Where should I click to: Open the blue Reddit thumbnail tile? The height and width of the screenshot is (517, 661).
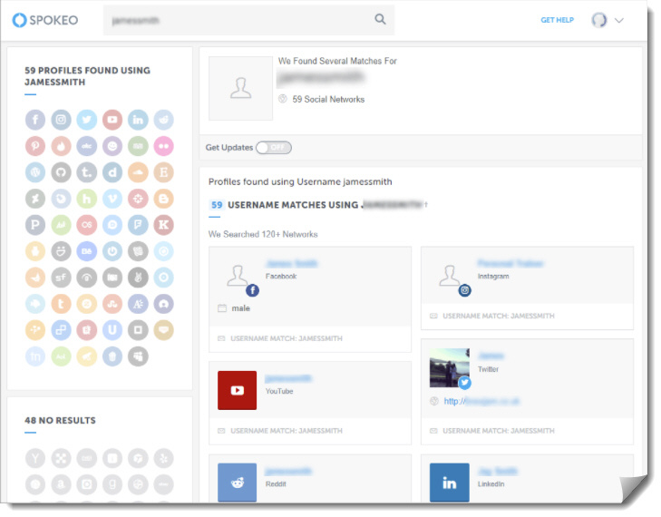237,483
